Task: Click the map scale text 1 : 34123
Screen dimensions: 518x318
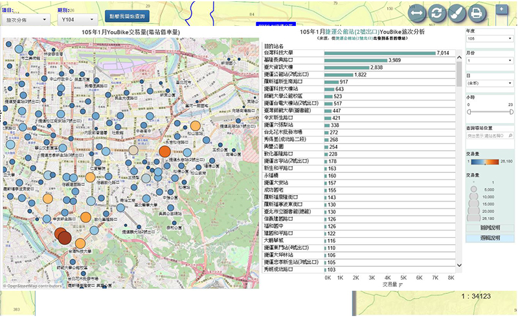Action: (x=476, y=296)
